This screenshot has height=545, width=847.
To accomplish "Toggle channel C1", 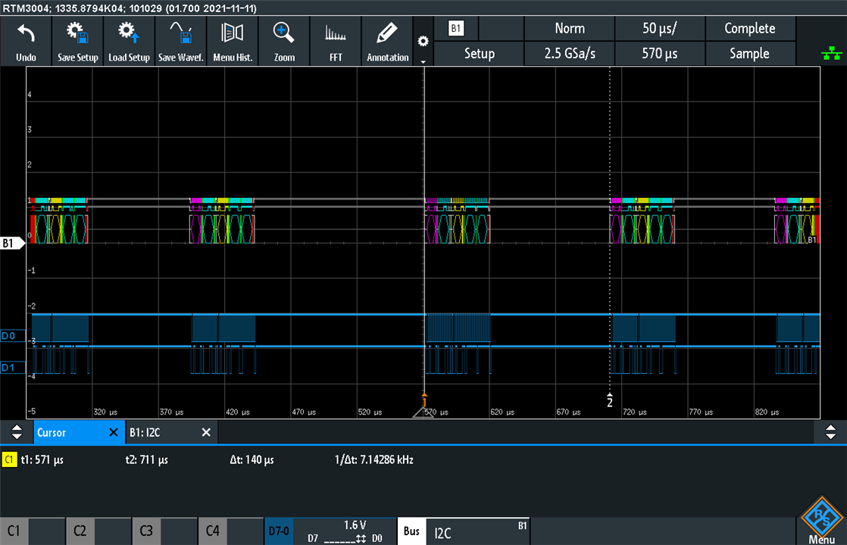I will coord(33,531).
